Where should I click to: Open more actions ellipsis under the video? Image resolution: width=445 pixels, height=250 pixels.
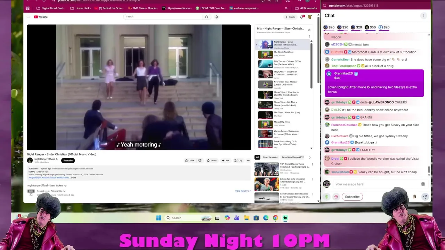(x=248, y=160)
